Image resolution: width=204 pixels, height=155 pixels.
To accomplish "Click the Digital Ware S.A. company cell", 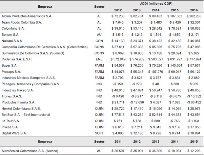I will (14, 133).
